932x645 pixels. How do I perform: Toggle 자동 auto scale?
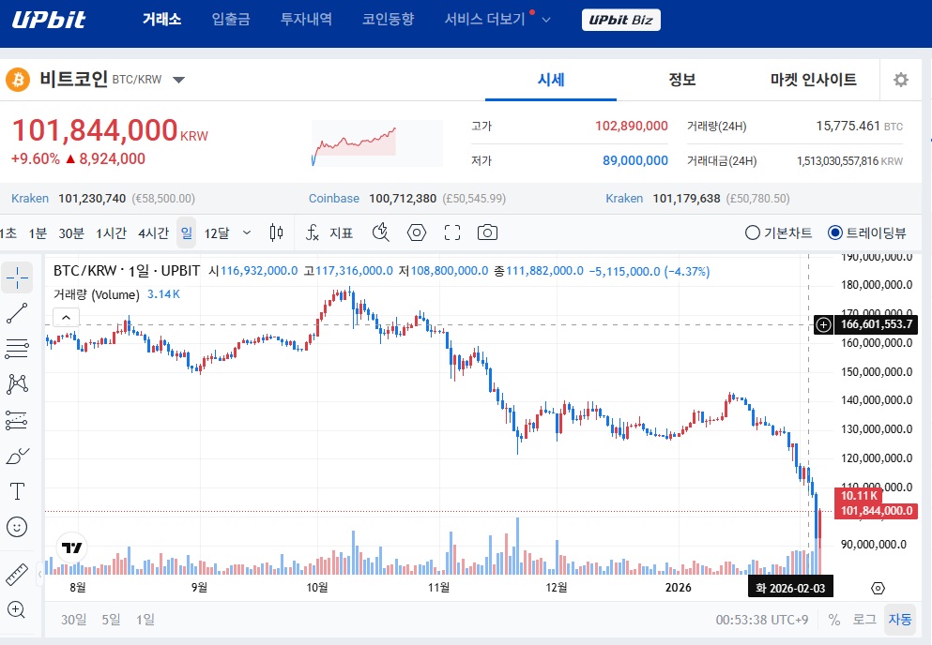pyautogui.click(x=900, y=620)
